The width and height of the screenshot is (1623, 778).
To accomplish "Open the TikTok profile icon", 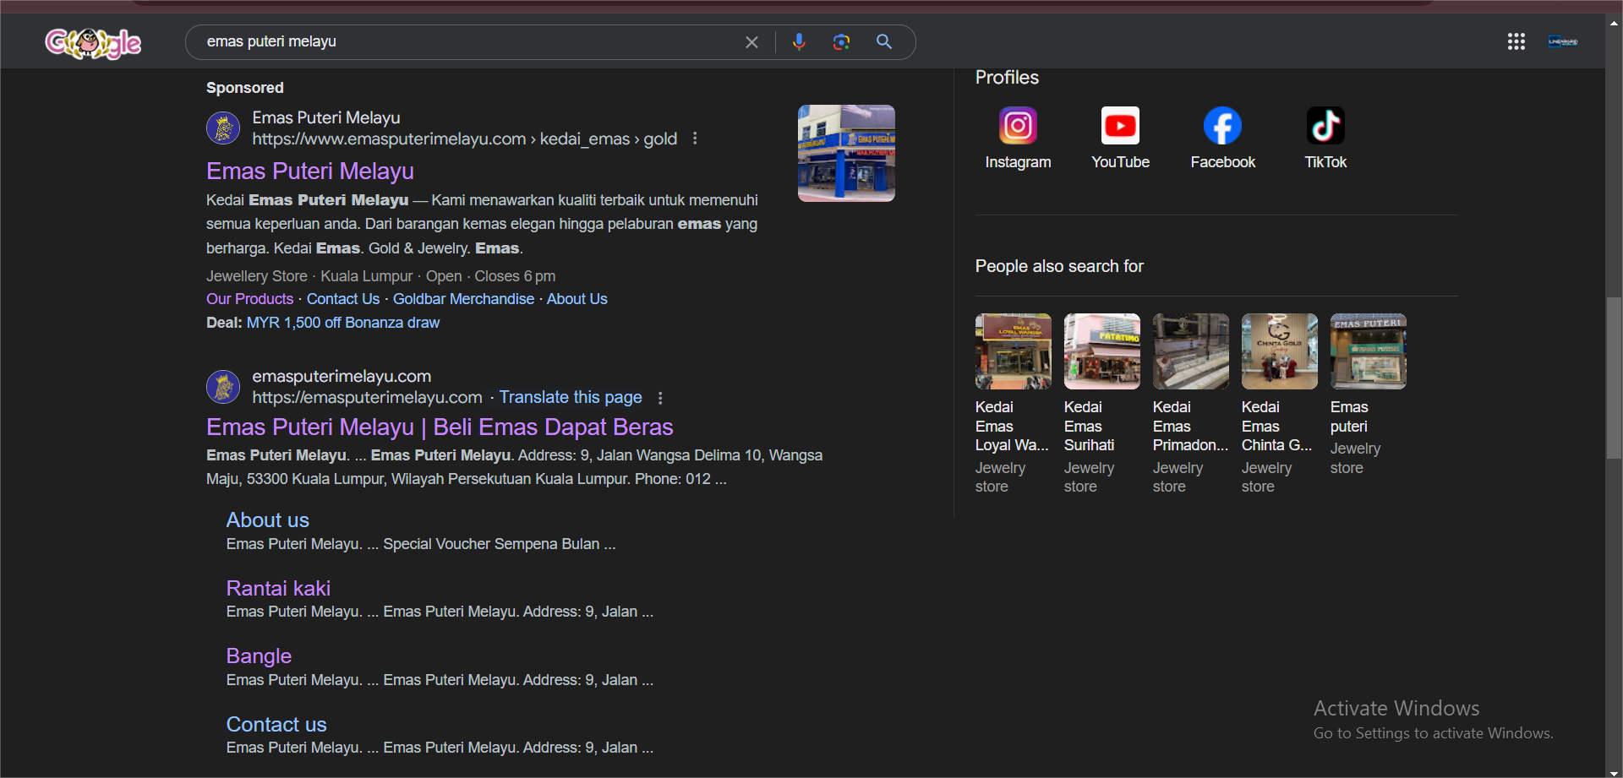I will 1325,126.
